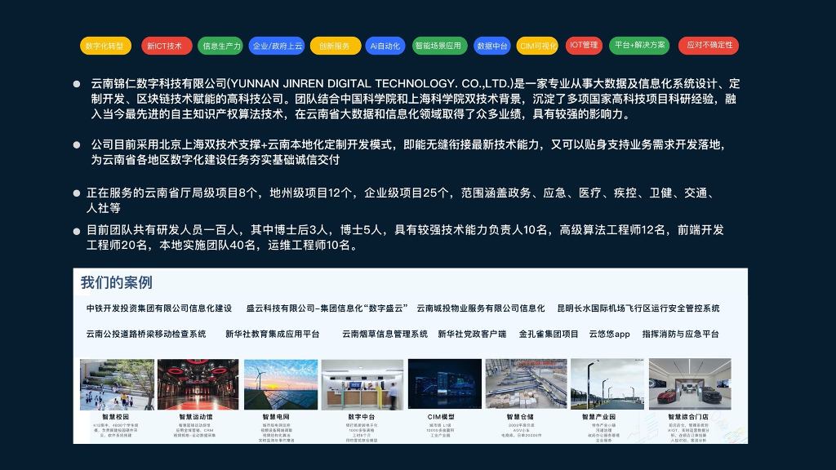
Task: Click the yellow 创新服务 pill
Action: (336, 46)
